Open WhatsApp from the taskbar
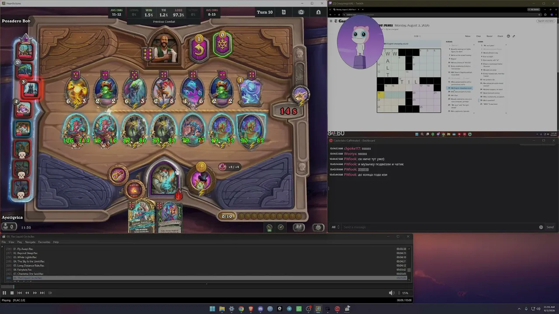The width and height of the screenshot is (559, 314). pos(299,309)
